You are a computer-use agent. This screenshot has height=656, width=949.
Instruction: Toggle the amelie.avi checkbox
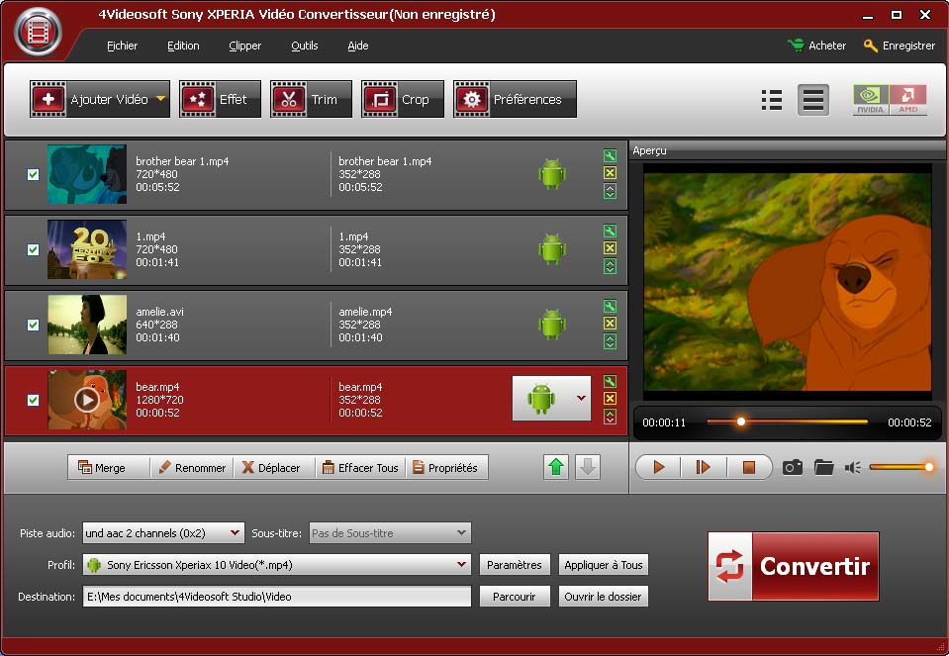[33, 325]
